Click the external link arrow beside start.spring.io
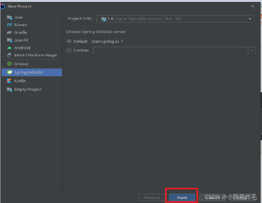Image resolution: width=262 pixels, height=203 pixels. [x=122, y=41]
